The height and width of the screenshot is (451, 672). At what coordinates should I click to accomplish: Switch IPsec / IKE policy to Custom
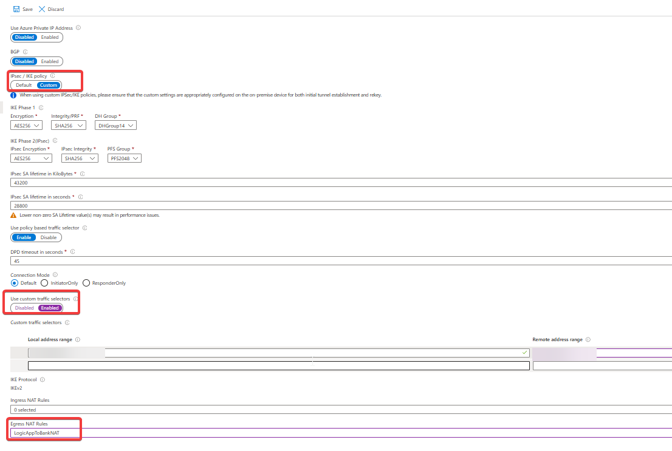[49, 85]
